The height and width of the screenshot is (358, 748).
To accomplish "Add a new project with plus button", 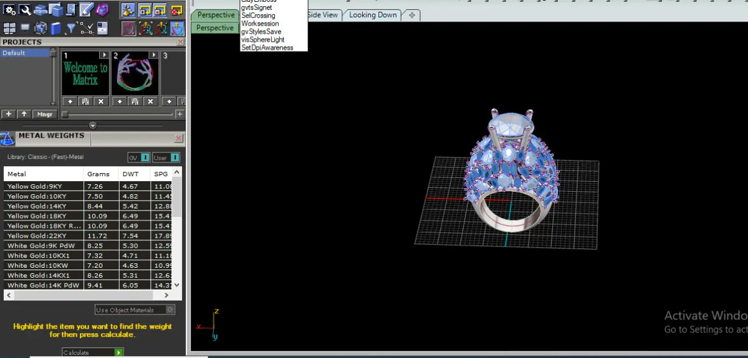I will tap(8, 115).
